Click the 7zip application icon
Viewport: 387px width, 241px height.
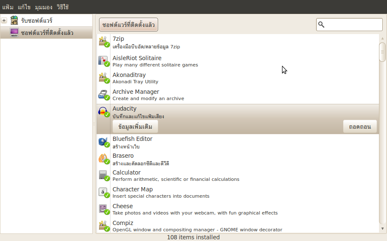click(x=104, y=42)
